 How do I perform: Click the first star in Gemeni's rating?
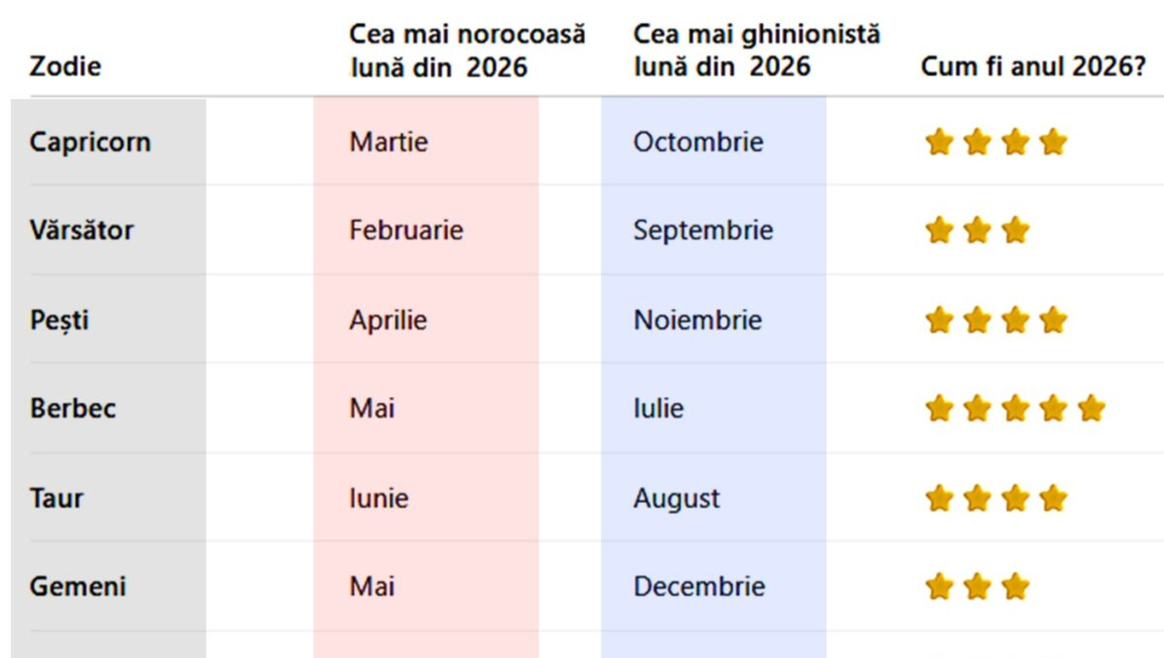point(940,587)
